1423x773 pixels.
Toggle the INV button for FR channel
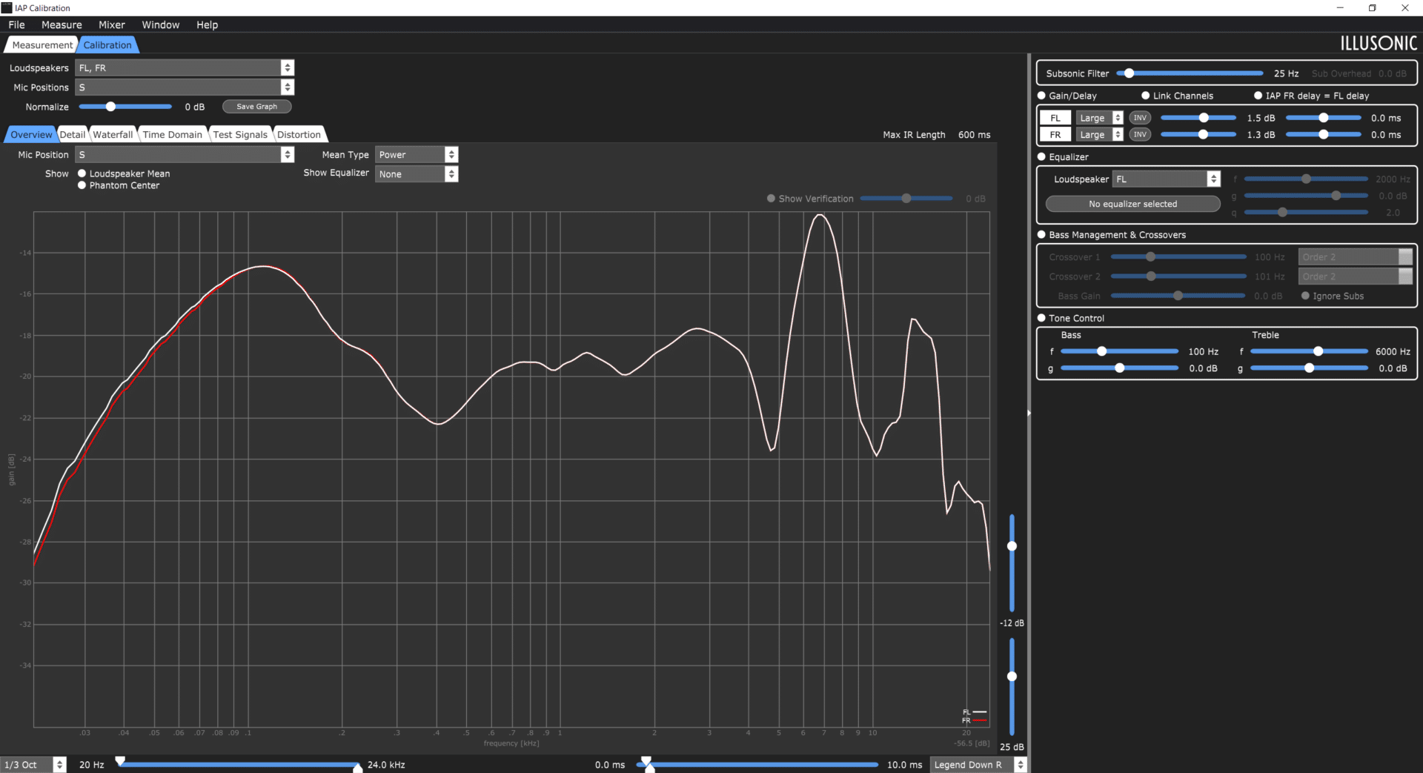(x=1140, y=134)
